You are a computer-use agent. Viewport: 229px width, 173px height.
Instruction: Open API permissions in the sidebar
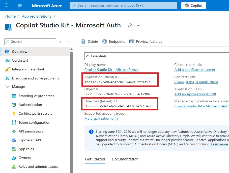coord(31,131)
